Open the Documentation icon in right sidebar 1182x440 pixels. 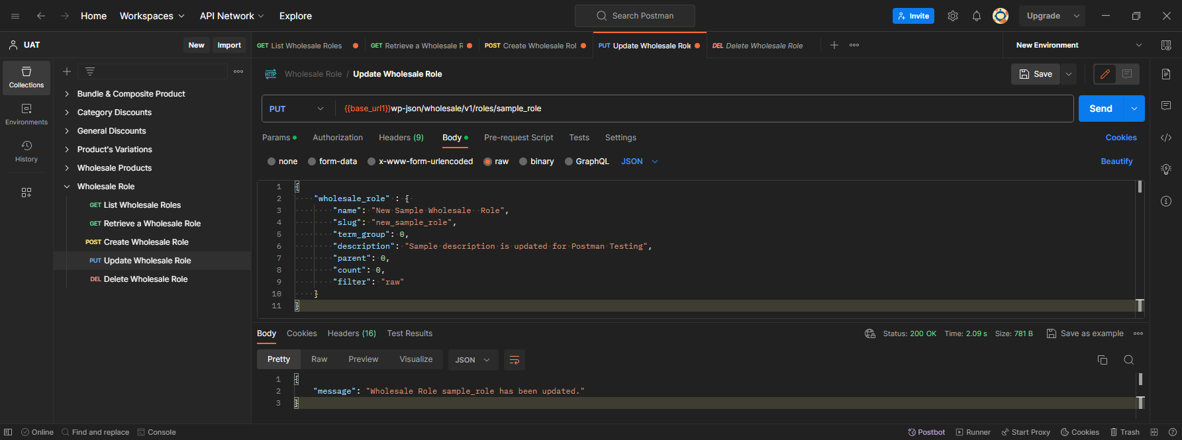pos(1166,74)
